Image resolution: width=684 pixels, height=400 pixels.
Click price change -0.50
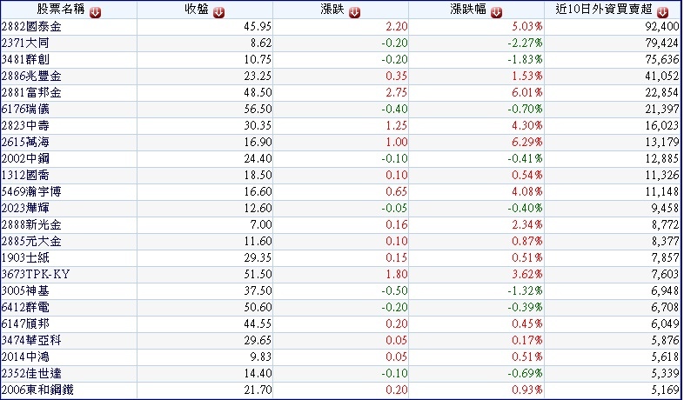click(x=395, y=290)
